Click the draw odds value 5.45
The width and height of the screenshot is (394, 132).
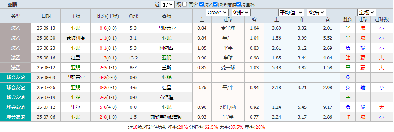(302, 107)
